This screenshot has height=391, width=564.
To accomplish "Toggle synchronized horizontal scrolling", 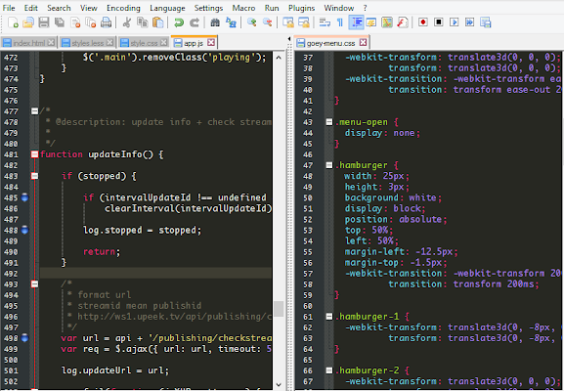I will (x=304, y=22).
